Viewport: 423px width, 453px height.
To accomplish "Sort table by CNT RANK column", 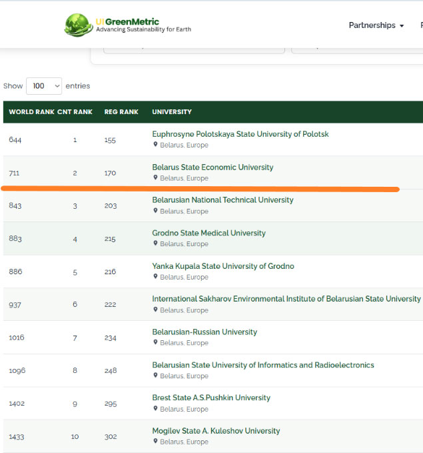I will [75, 112].
